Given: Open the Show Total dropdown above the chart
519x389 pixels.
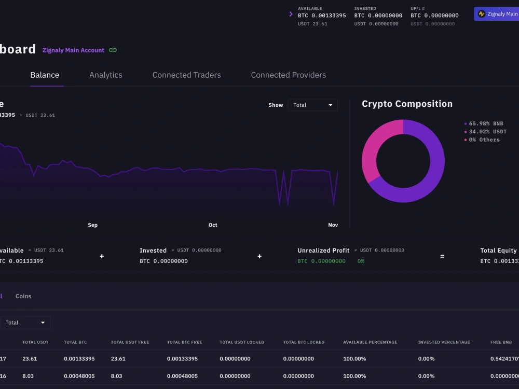Looking at the screenshot, I should pyautogui.click(x=312, y=105).
